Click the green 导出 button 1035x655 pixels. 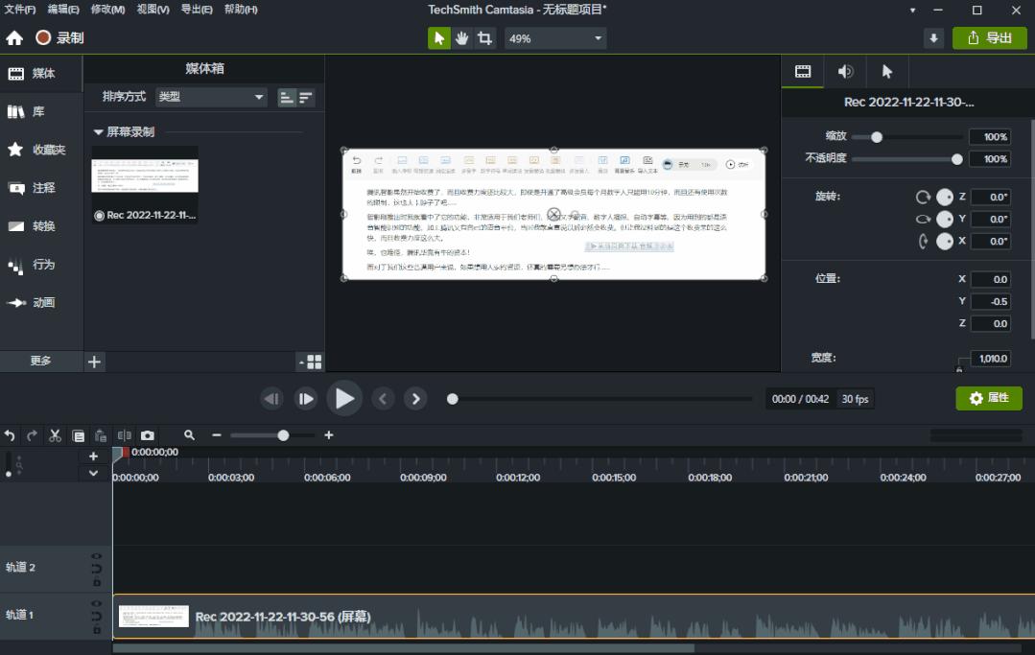click(989, 38)
